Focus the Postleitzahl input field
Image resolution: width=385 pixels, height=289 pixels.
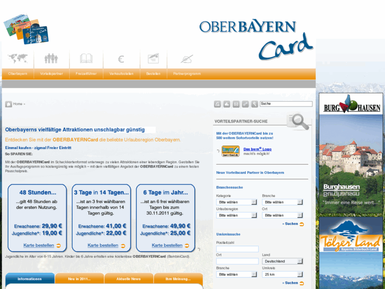[x=237, y=249]
